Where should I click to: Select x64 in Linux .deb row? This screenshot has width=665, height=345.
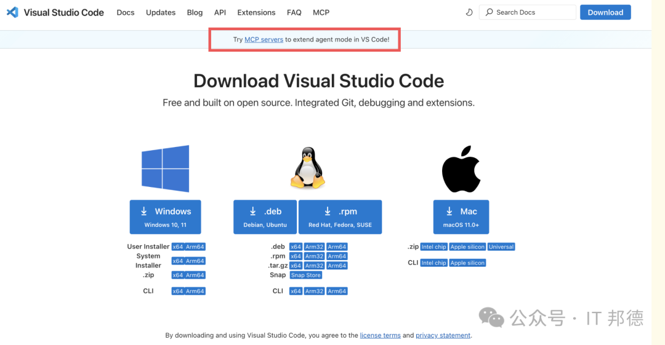[x=296, y=247]
